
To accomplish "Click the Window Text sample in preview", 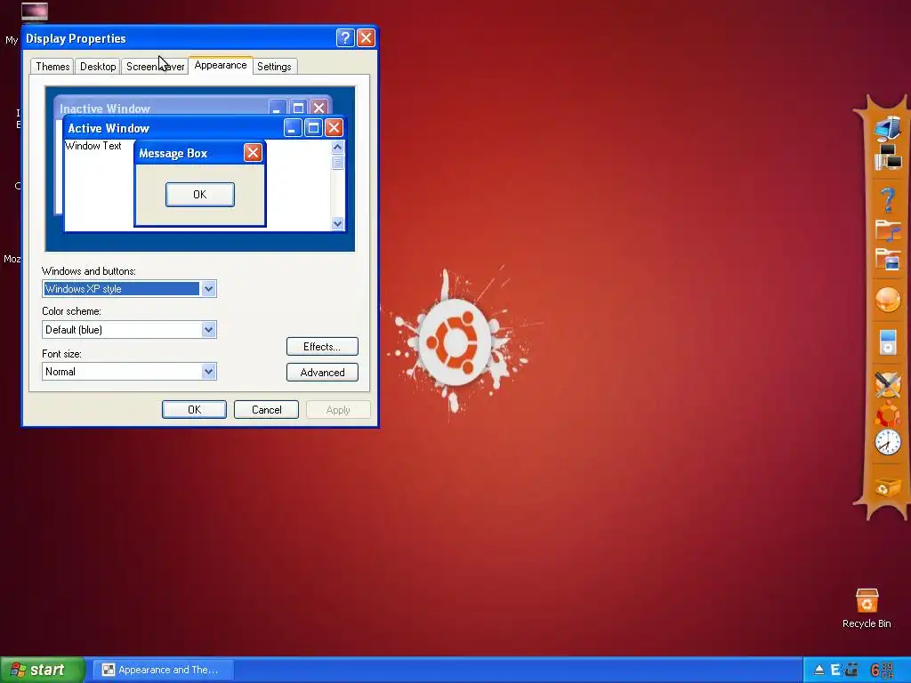I will point(93,146).
